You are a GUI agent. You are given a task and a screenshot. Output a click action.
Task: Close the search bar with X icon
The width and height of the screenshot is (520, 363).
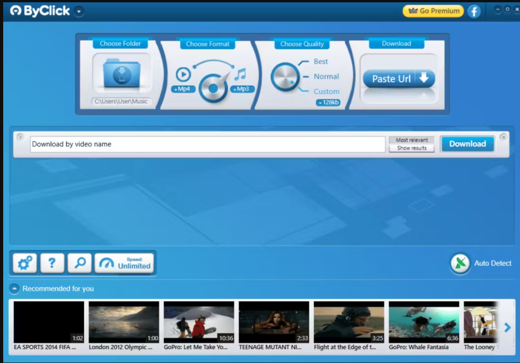pyautogui.click(x=504, y=137)
